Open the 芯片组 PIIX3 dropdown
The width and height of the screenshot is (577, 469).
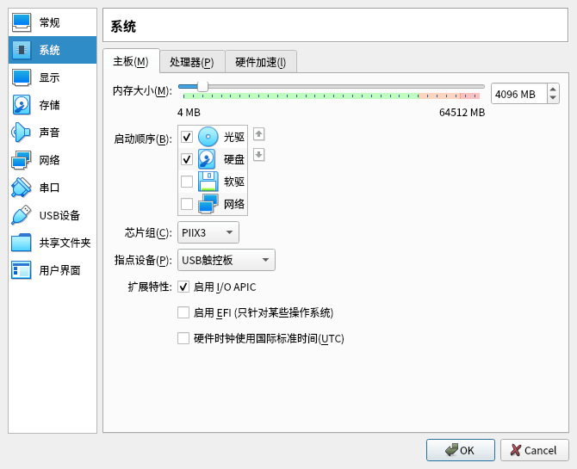[x=208, y=232]
